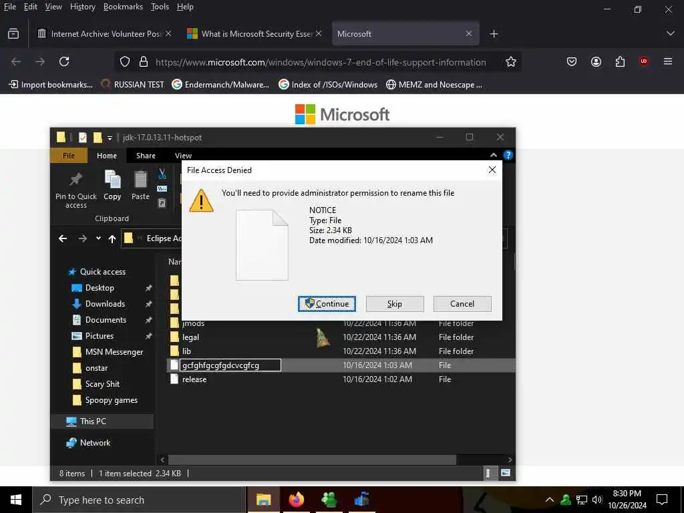Cancel the File Access Denied dialog
684x513 pixels.
(462, 304)
